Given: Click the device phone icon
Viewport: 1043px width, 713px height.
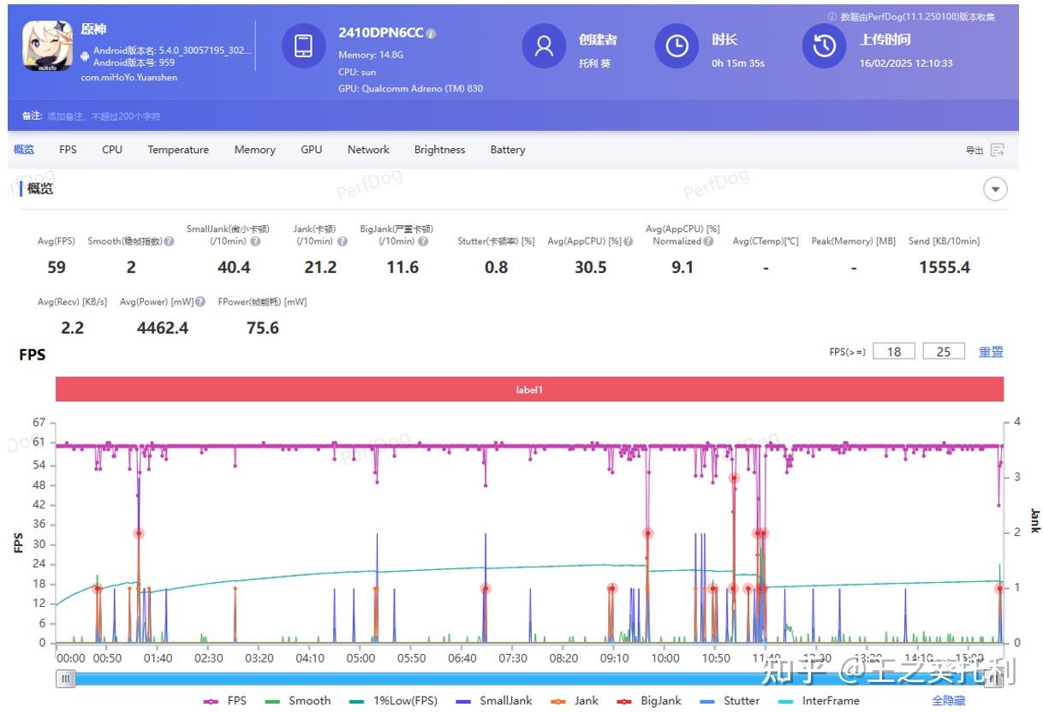Looking at the screenshot, I should click(x=303, y=46).
